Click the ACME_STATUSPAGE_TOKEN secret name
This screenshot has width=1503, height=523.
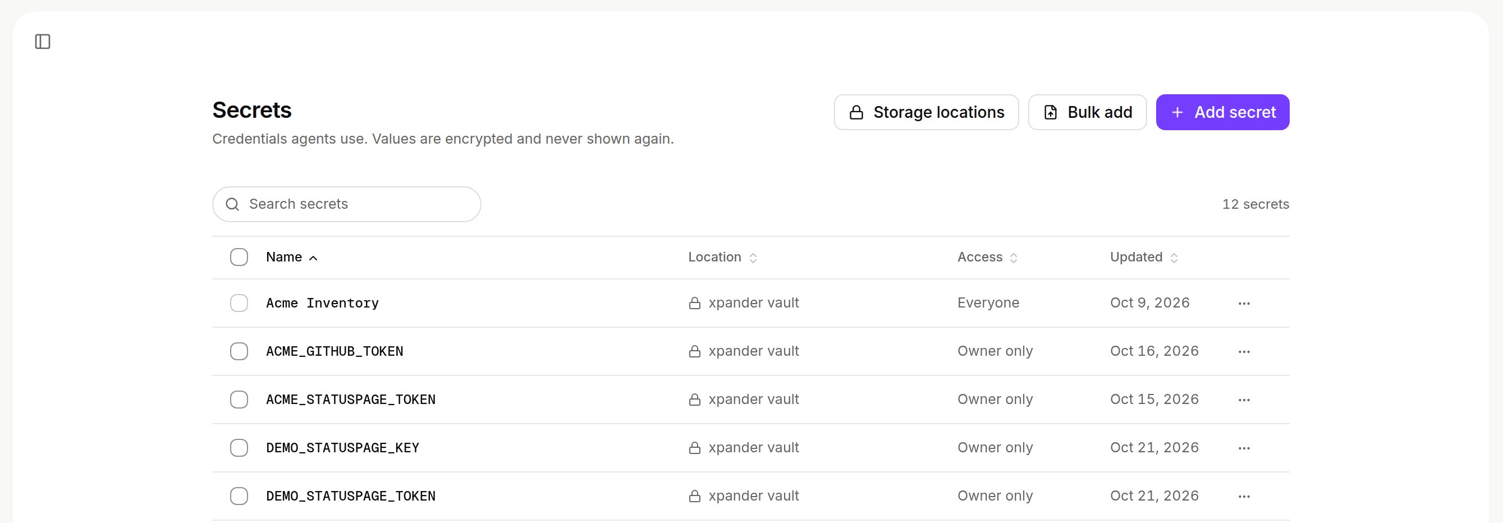[x=351, y=400]
